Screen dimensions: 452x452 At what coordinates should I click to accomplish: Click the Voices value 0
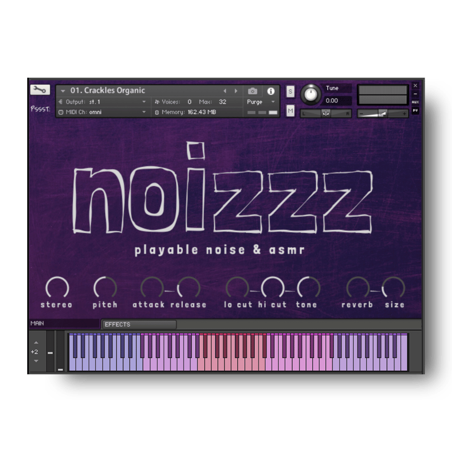coord(189,102)
